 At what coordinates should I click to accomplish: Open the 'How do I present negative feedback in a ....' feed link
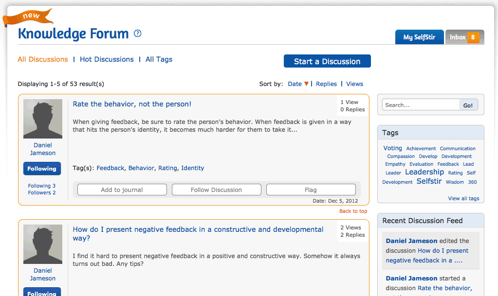(x=427, y=255)
